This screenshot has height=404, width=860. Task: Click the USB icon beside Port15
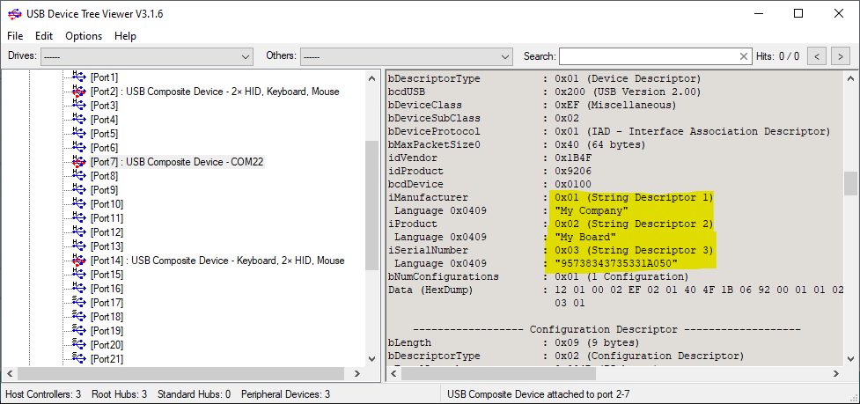tap(79, 274)
